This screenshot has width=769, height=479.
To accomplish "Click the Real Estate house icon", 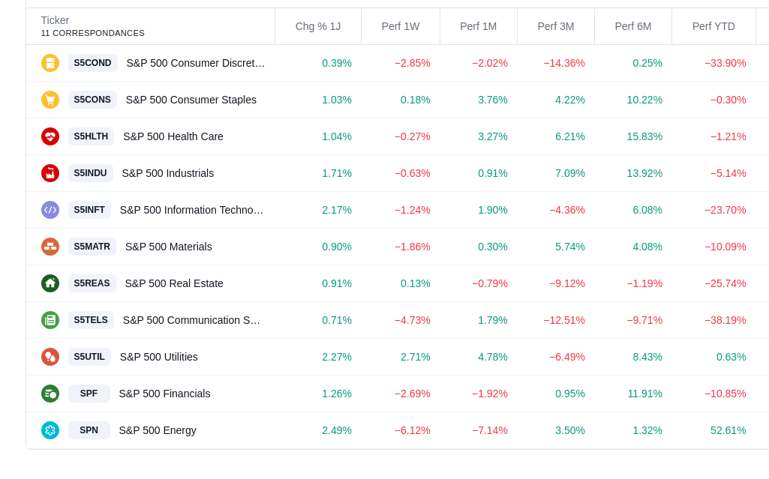I will pos(50,283).
